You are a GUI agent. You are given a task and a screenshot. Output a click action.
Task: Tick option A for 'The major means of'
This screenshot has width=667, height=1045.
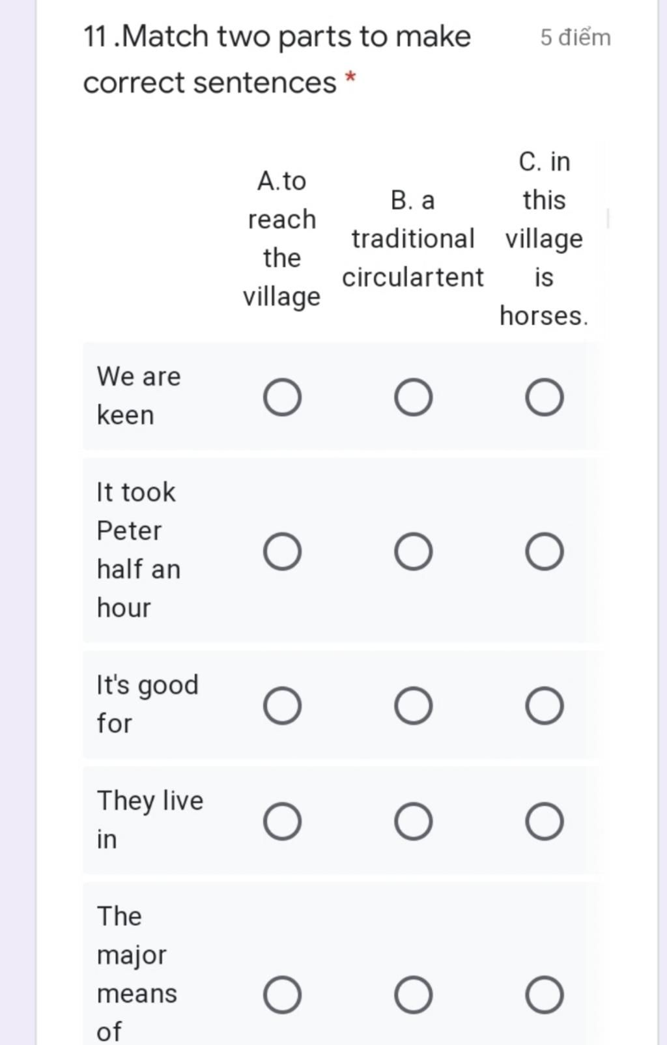click(282, 995)
